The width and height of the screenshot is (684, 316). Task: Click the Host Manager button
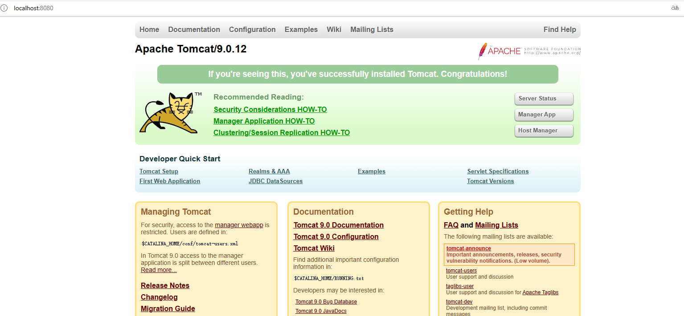tap(544, 131)
